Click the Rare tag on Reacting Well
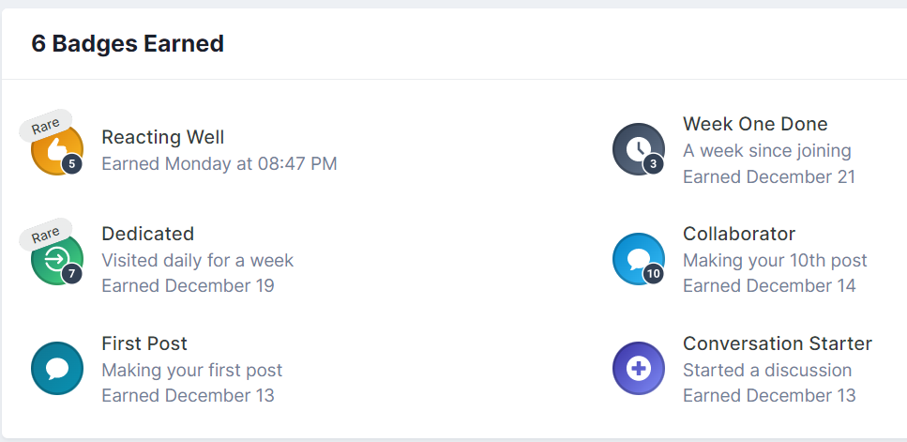This screenshot has width=907, height=442. [46, 127]
